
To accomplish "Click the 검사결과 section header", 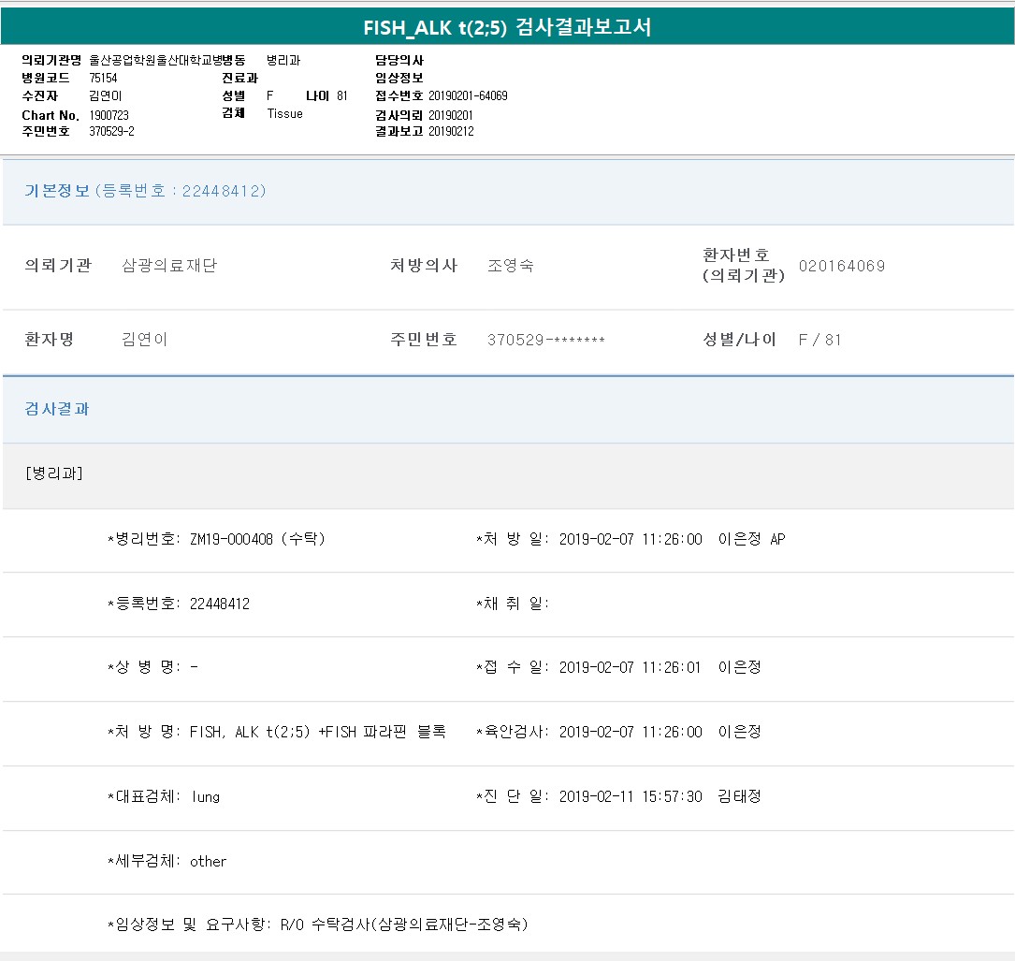I will click(x=57, y=409).
